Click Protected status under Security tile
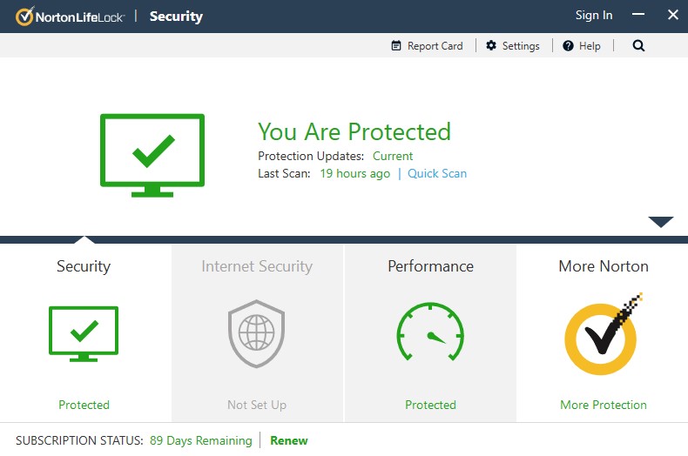Image resolution: width=688 pixels, height=456 pixels. point(84,405)
